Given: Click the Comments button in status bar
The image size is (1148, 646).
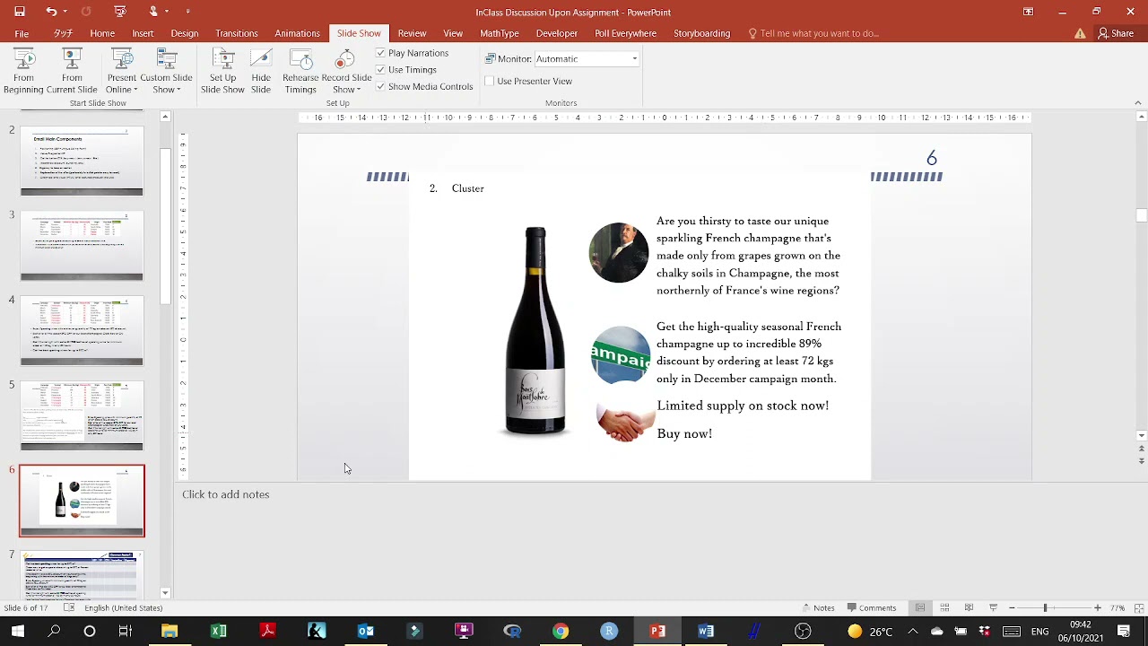Looking at the screenshot, I should [871, 607].
